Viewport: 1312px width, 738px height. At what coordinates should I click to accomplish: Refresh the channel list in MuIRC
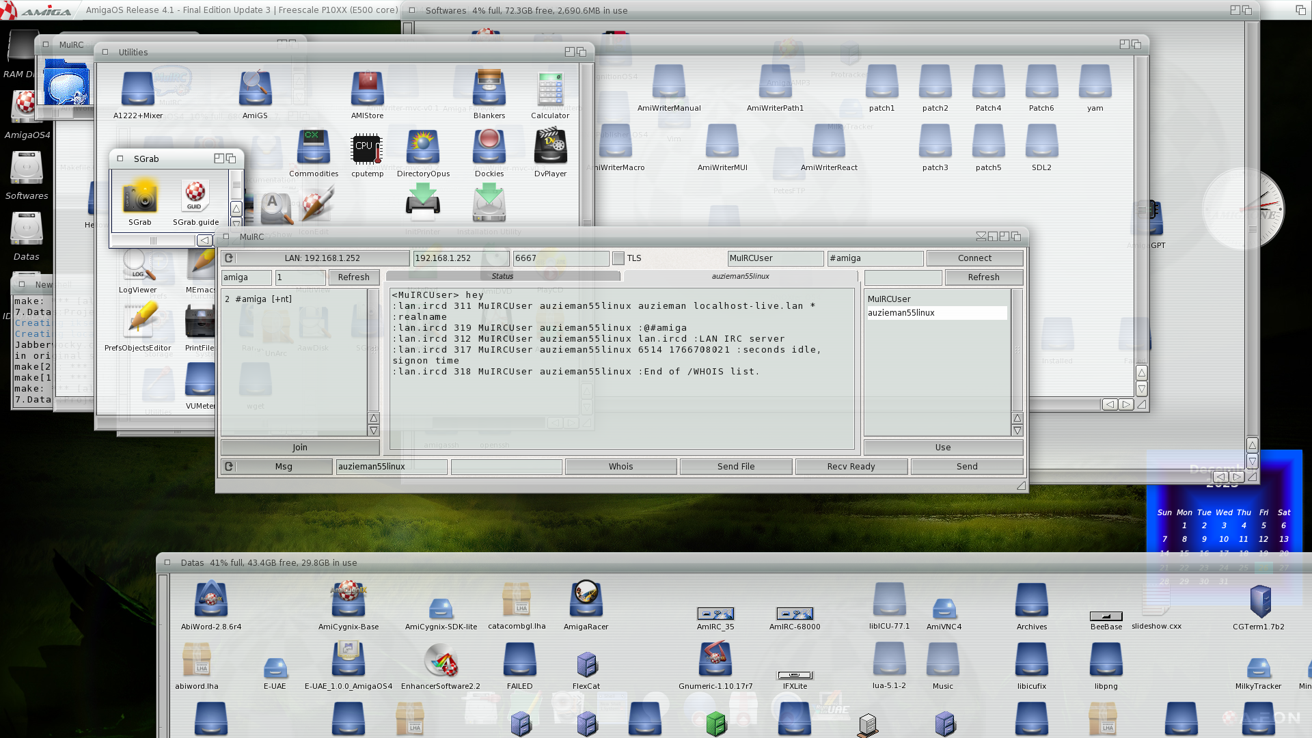click(x=354, y=277)
